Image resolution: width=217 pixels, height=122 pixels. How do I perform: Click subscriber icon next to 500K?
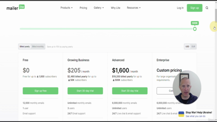114,80
